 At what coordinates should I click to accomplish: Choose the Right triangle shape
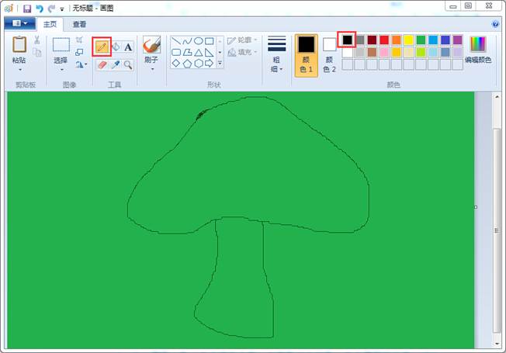point(210,52)
